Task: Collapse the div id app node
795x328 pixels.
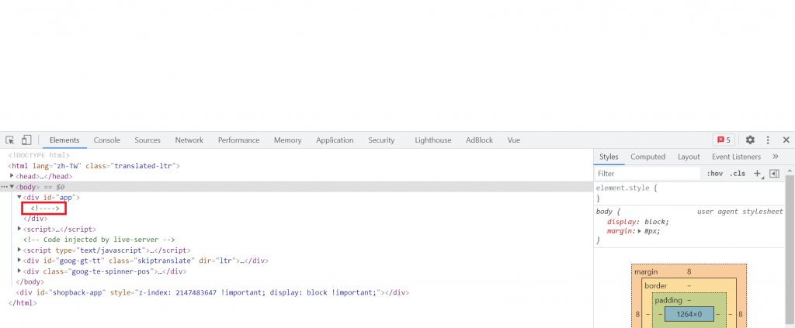Action: point(19,197)
